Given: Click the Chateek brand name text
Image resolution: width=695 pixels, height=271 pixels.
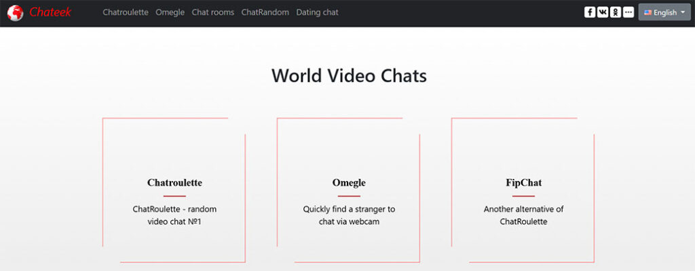Looking at the screenshot, I should pyautogui.click(x=50, y=12).
